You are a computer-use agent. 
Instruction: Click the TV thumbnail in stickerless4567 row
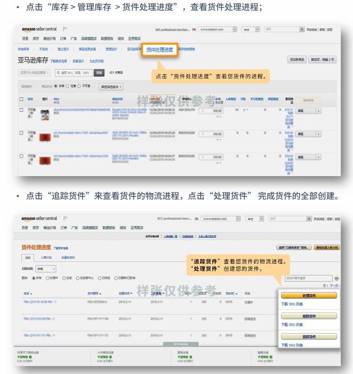[45, 137]
